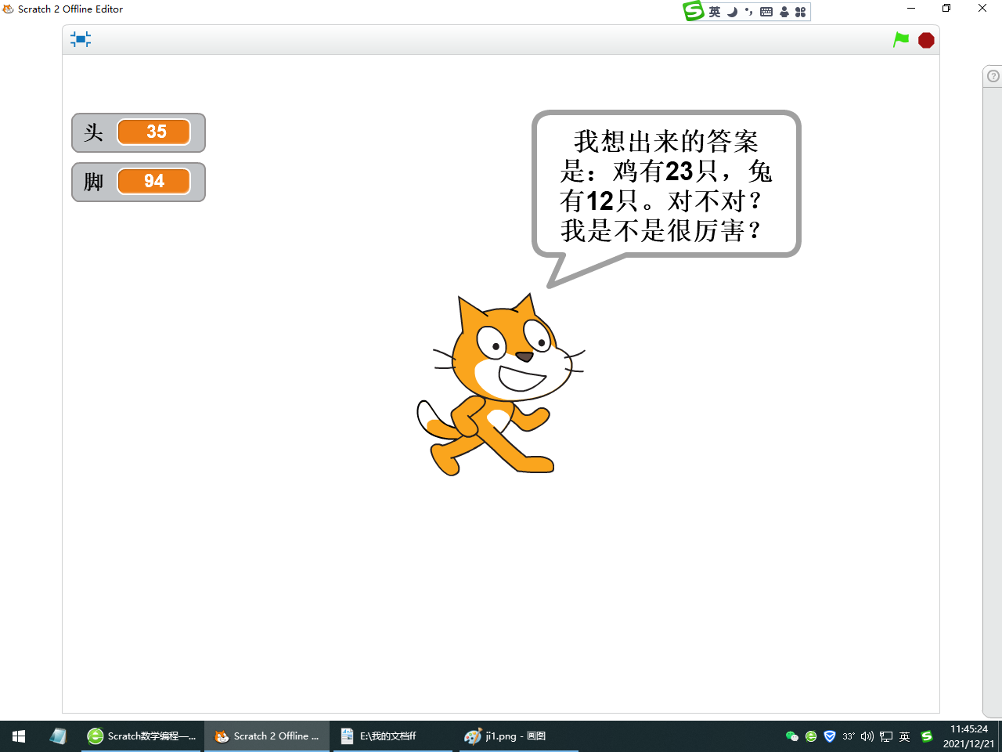Switch to the E:\我的文档ff taskbar item
This screenshot has height=752, width=1002.
tap(395, 736)
